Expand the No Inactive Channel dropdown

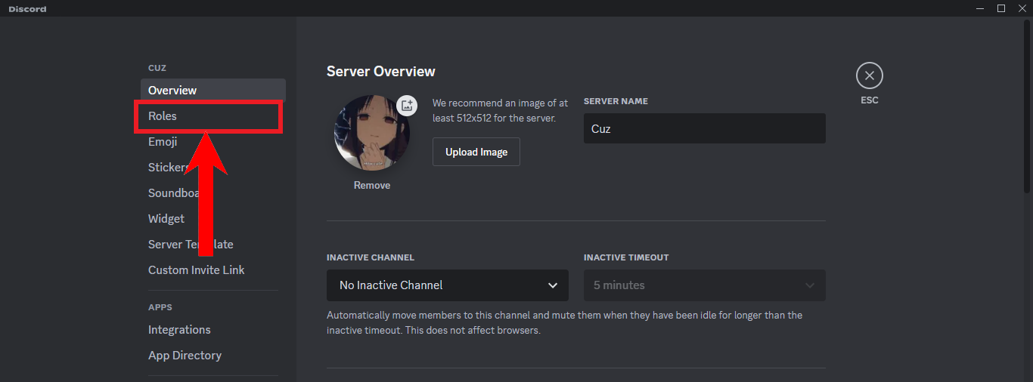pyautogui.click(x=448, y=285)
